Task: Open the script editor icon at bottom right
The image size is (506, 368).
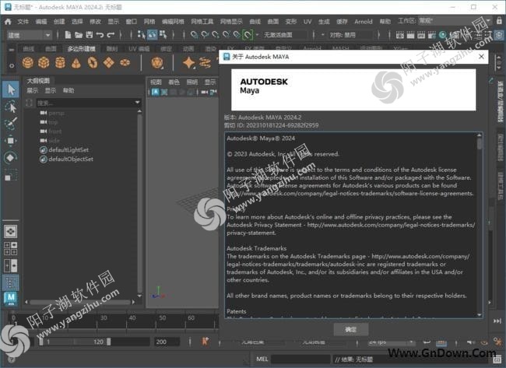Action: point(498,359)
